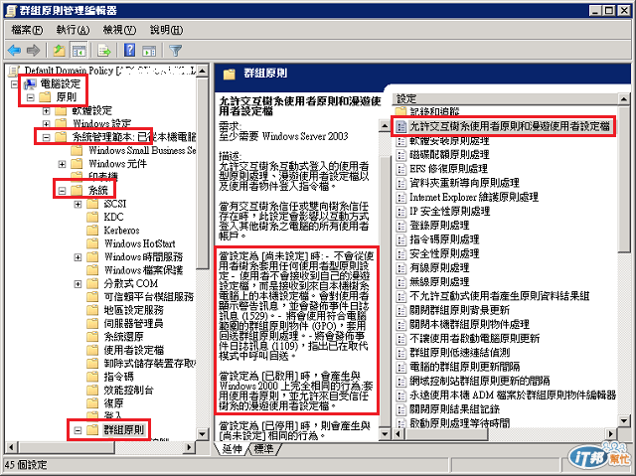Click setting icon for 磁碟配額原則處理
The height and width of the screenshot is (476, 636).
pos(401,155)
